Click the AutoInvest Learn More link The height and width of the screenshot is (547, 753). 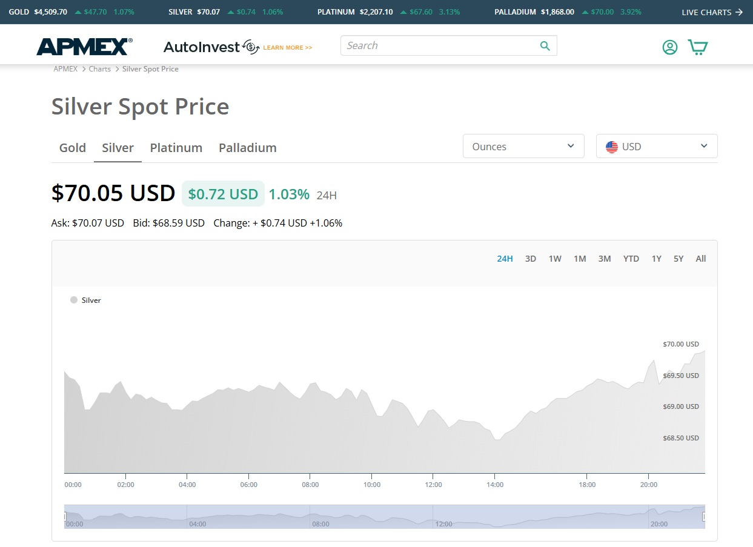click(288, 47)
